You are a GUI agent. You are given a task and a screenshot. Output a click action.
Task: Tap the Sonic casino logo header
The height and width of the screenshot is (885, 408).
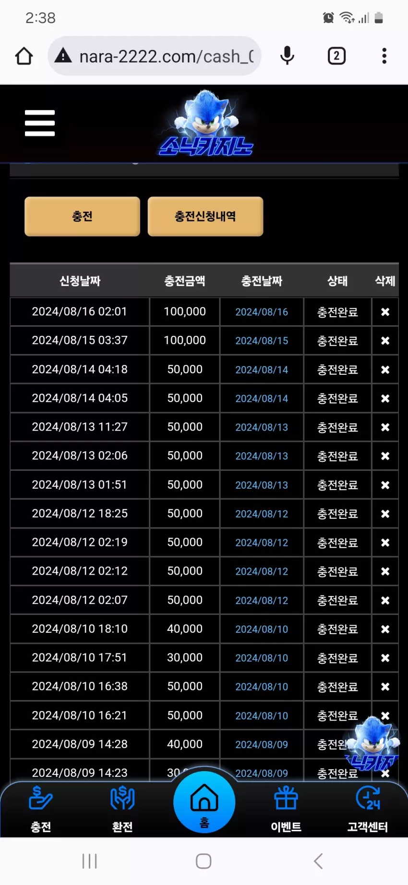pyautogui.click(x=206, y=123)
